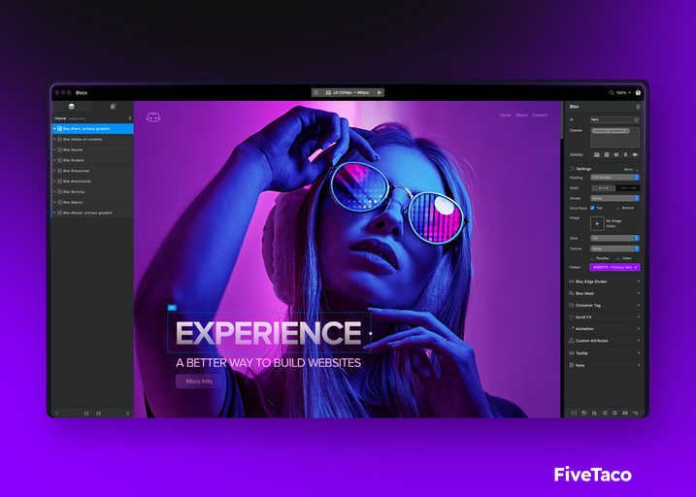This screenshot has width=696, height=497.
Task: Toggle tablet visibility icon
Action: click(x=607, y=155)
